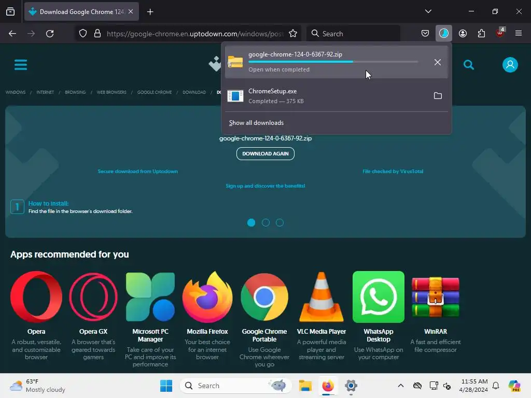Click the Windows taskbar Search box

click(236, 386)
